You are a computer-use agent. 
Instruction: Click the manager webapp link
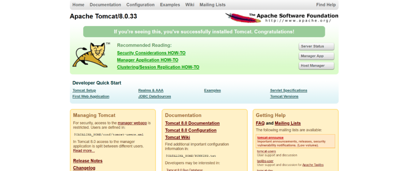[x=132, y=123]
